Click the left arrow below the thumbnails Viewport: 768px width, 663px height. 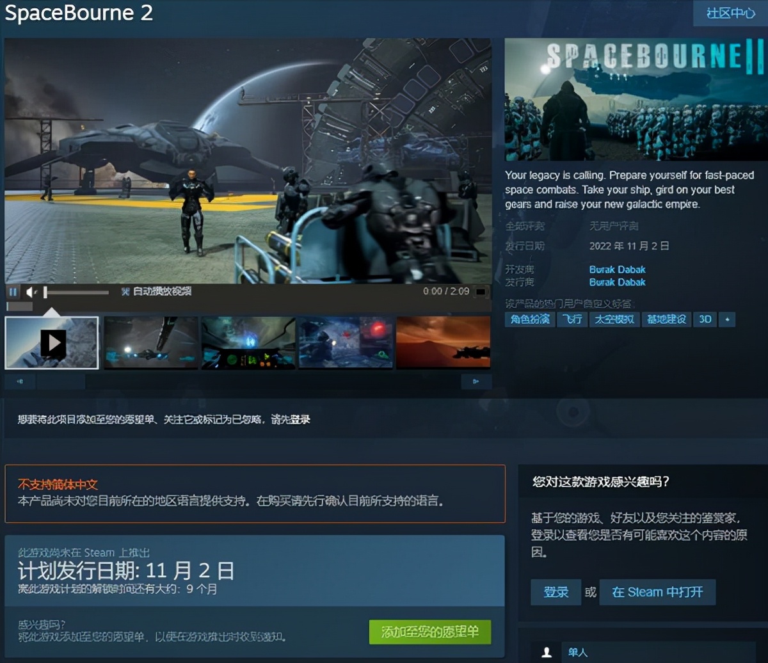pos(20,381)
